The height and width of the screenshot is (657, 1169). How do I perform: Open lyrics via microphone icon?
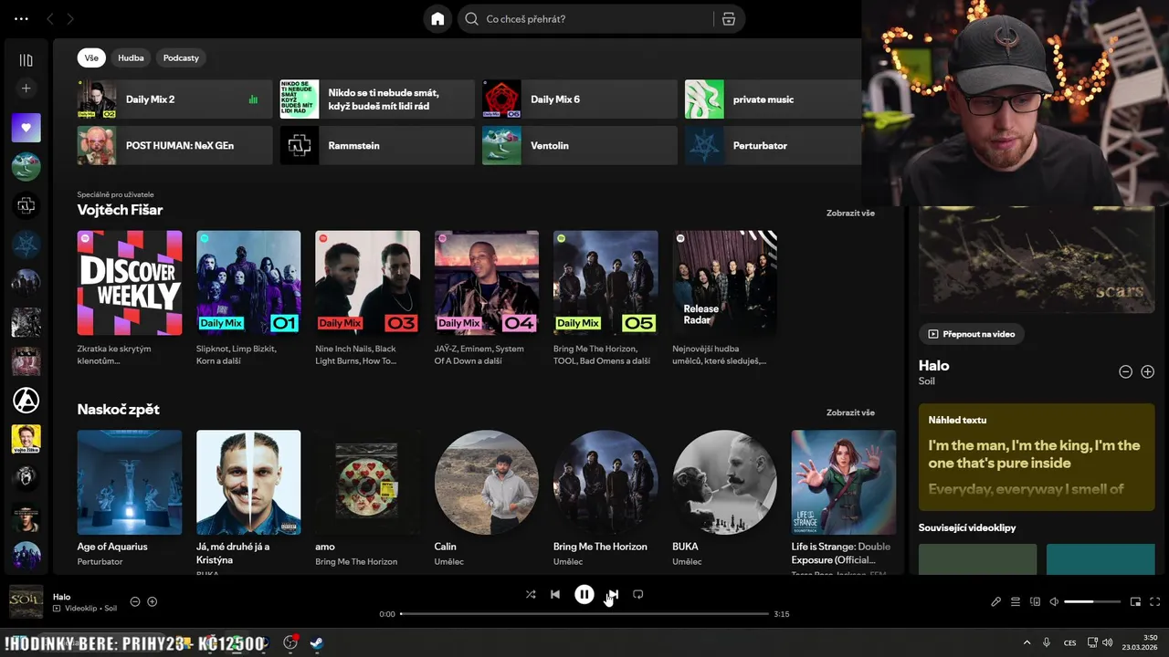pos(996,602)
